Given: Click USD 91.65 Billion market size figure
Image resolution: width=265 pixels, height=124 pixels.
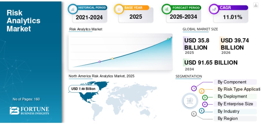Looking at the screenshot, I should [x=211, y=62].
